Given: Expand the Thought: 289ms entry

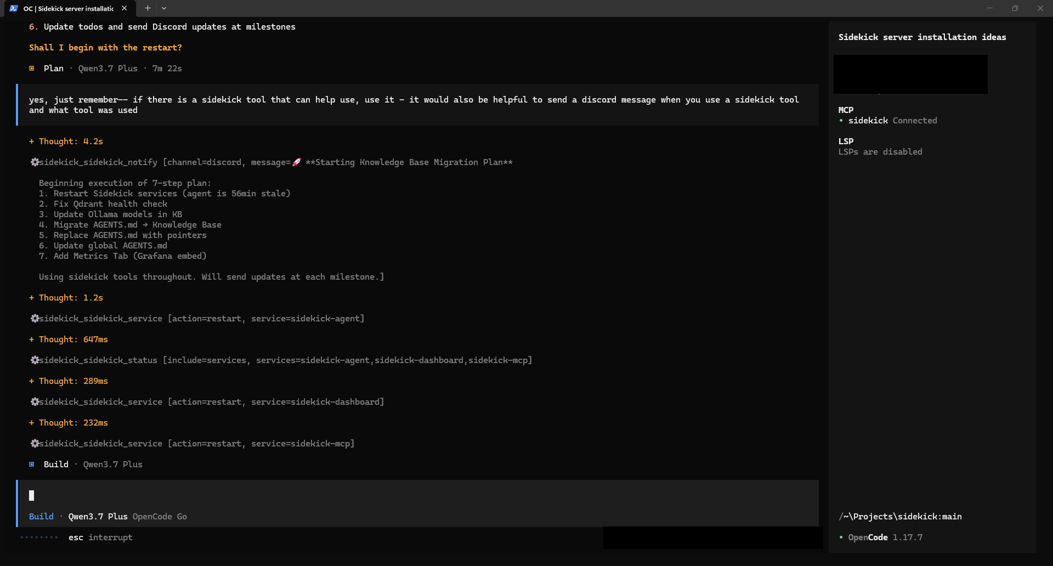Looking at the screenshot, I should [x=69, y=381].
